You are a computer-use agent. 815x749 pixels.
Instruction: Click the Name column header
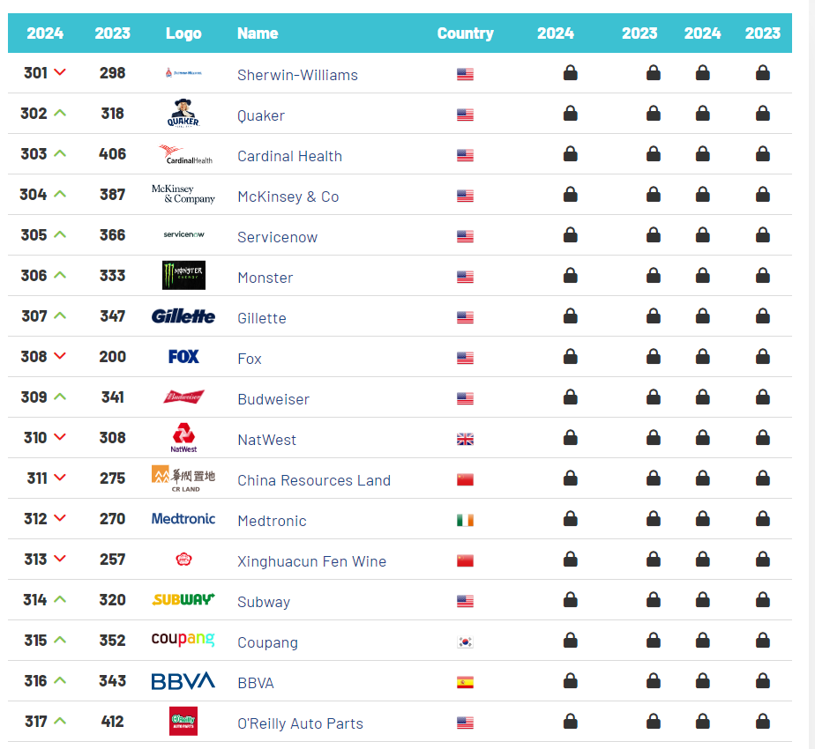[x=258, y=33]
